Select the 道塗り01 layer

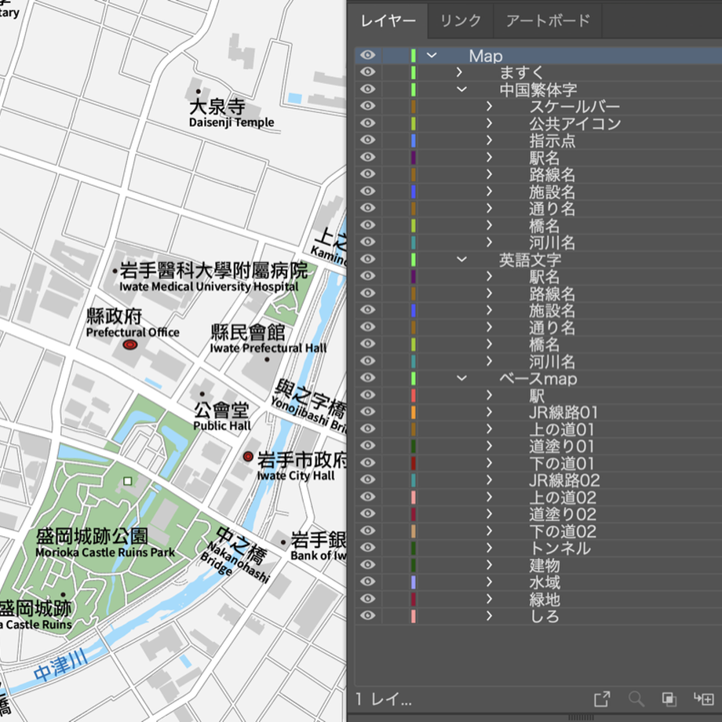click(x=562, y=447)
